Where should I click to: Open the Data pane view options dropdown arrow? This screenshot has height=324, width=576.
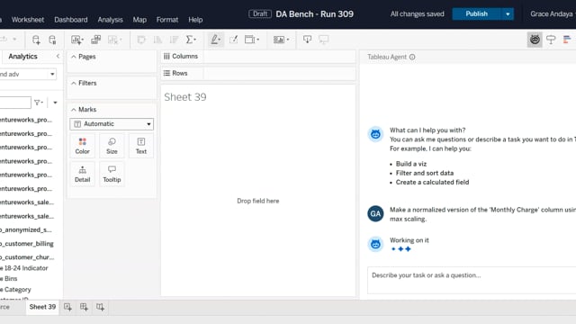(x=55, y=103)
